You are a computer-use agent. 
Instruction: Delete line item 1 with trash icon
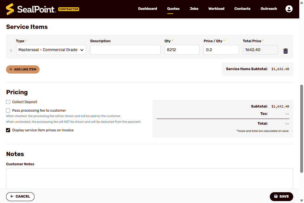pyautogui.click(x=285, y=51)
